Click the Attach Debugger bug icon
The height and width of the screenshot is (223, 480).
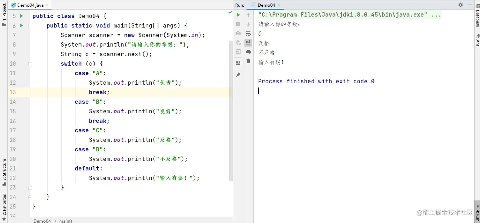pyautogui.click(x=238, y=42)
